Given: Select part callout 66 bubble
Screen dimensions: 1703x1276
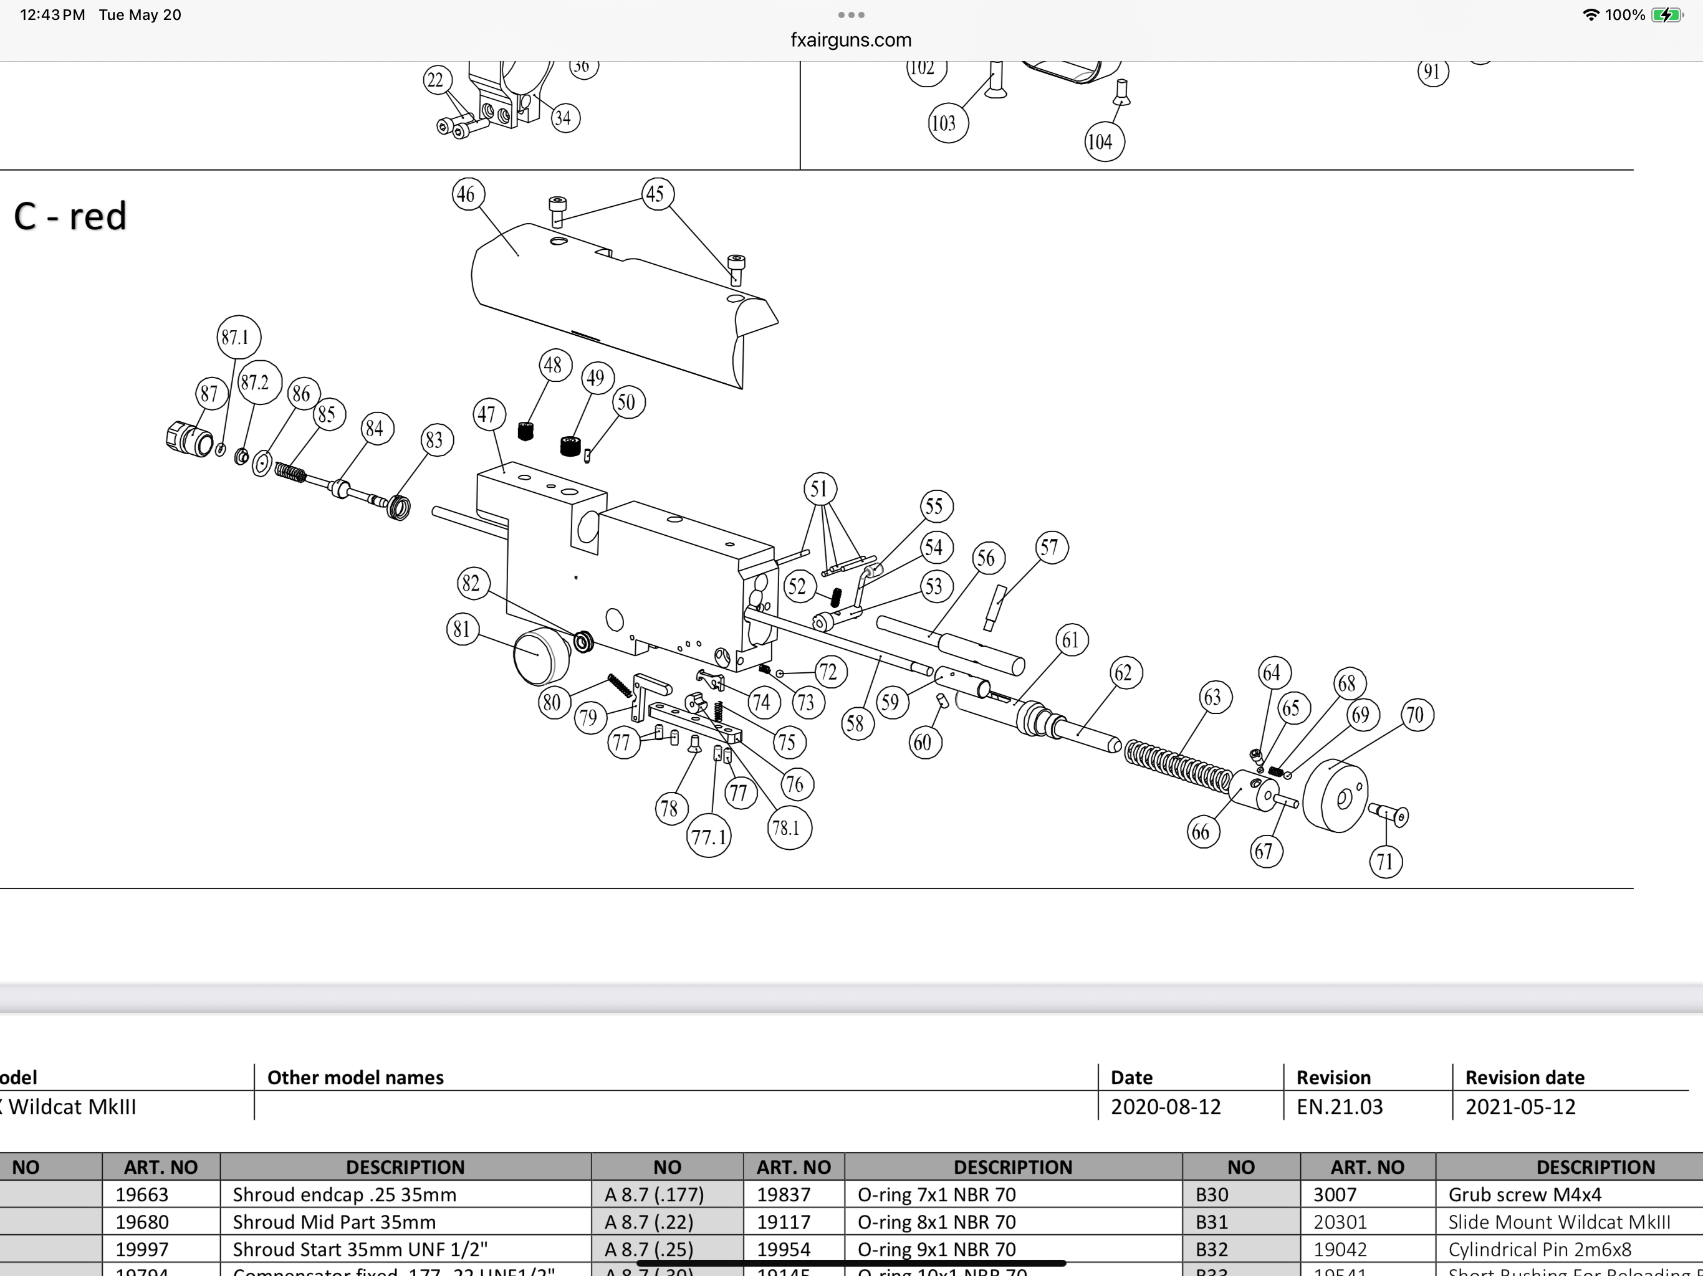Looking at the screenshot, I should (x=1202, y=832).
